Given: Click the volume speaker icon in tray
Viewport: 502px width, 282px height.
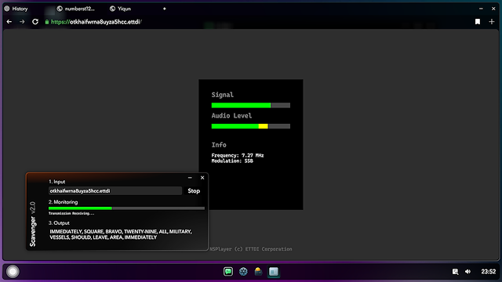Looking at the screenshot, I should click(468, 272).
